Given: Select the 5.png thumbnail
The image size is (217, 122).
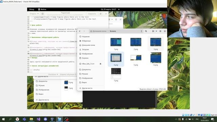Looking at the screenshot, I should pos(136,58).
